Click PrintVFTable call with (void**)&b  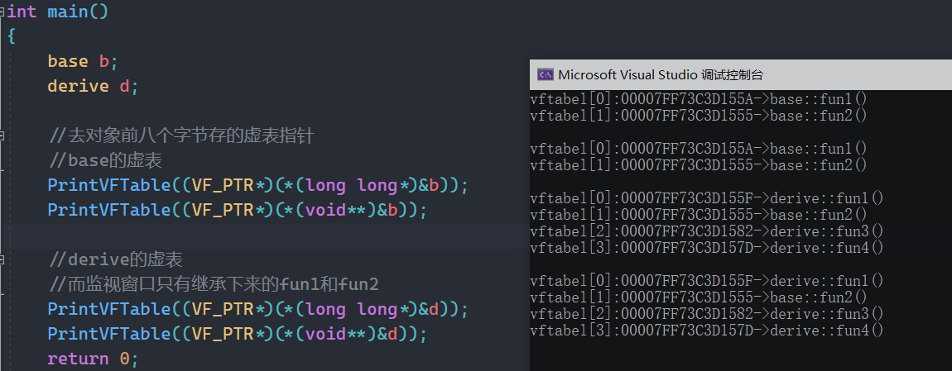click(x=237, y=210)
